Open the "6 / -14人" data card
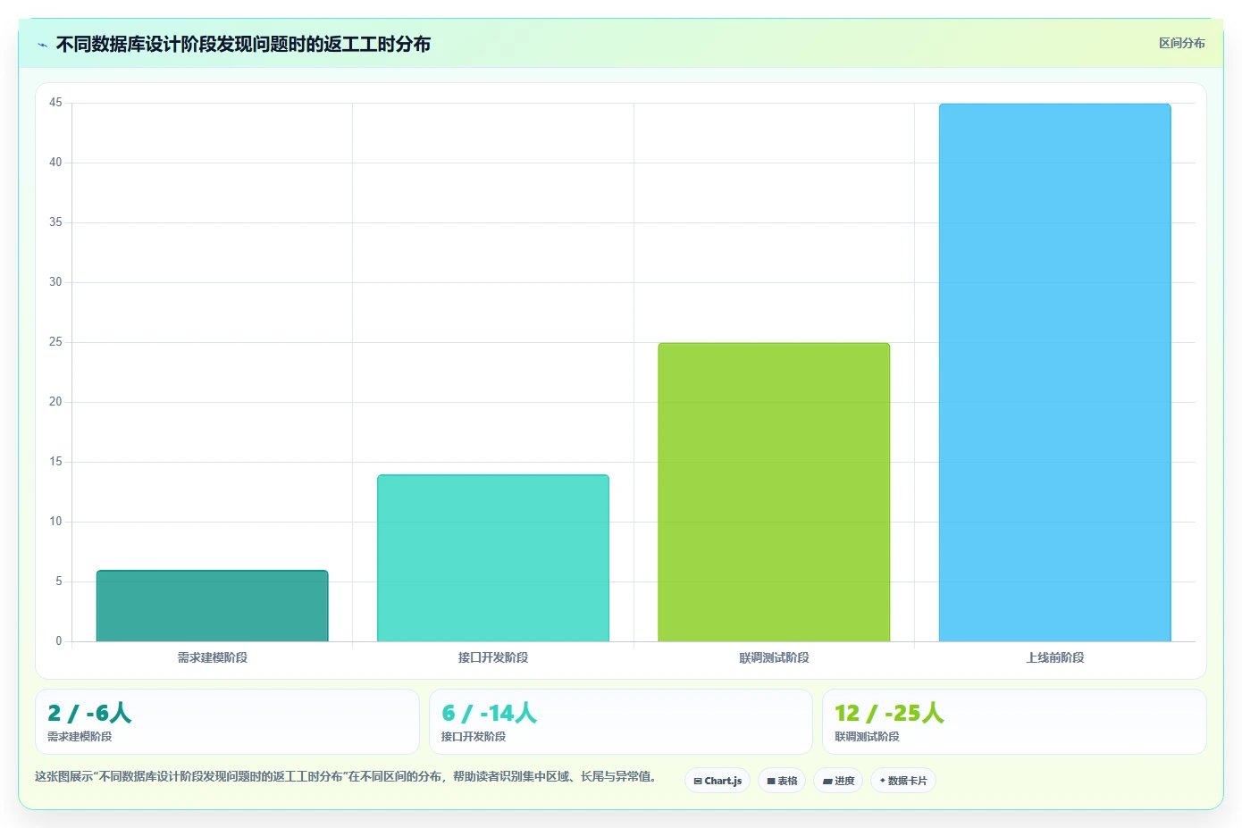 click(x=621, y=722)
